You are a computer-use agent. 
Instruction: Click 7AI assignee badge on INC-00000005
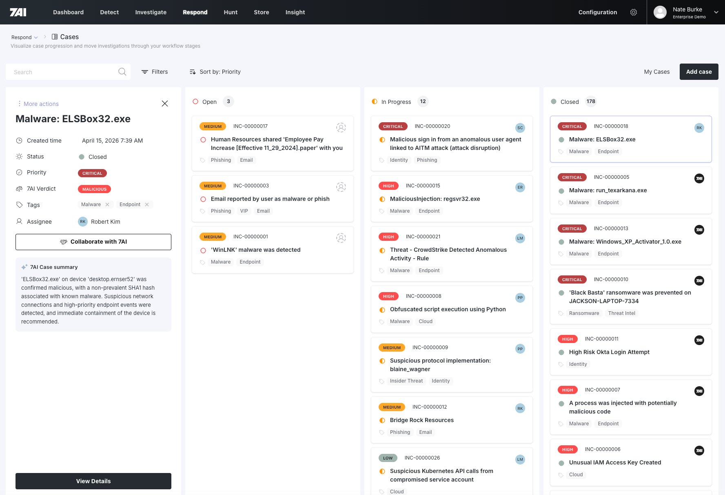click(699, 178)
